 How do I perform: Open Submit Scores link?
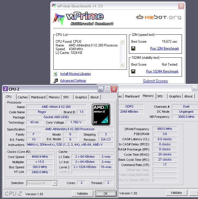coord(155,81)
